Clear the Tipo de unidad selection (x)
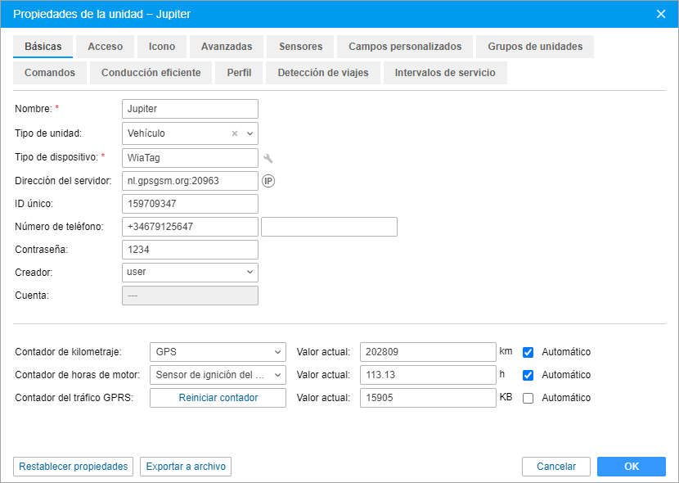 [235, 133]
